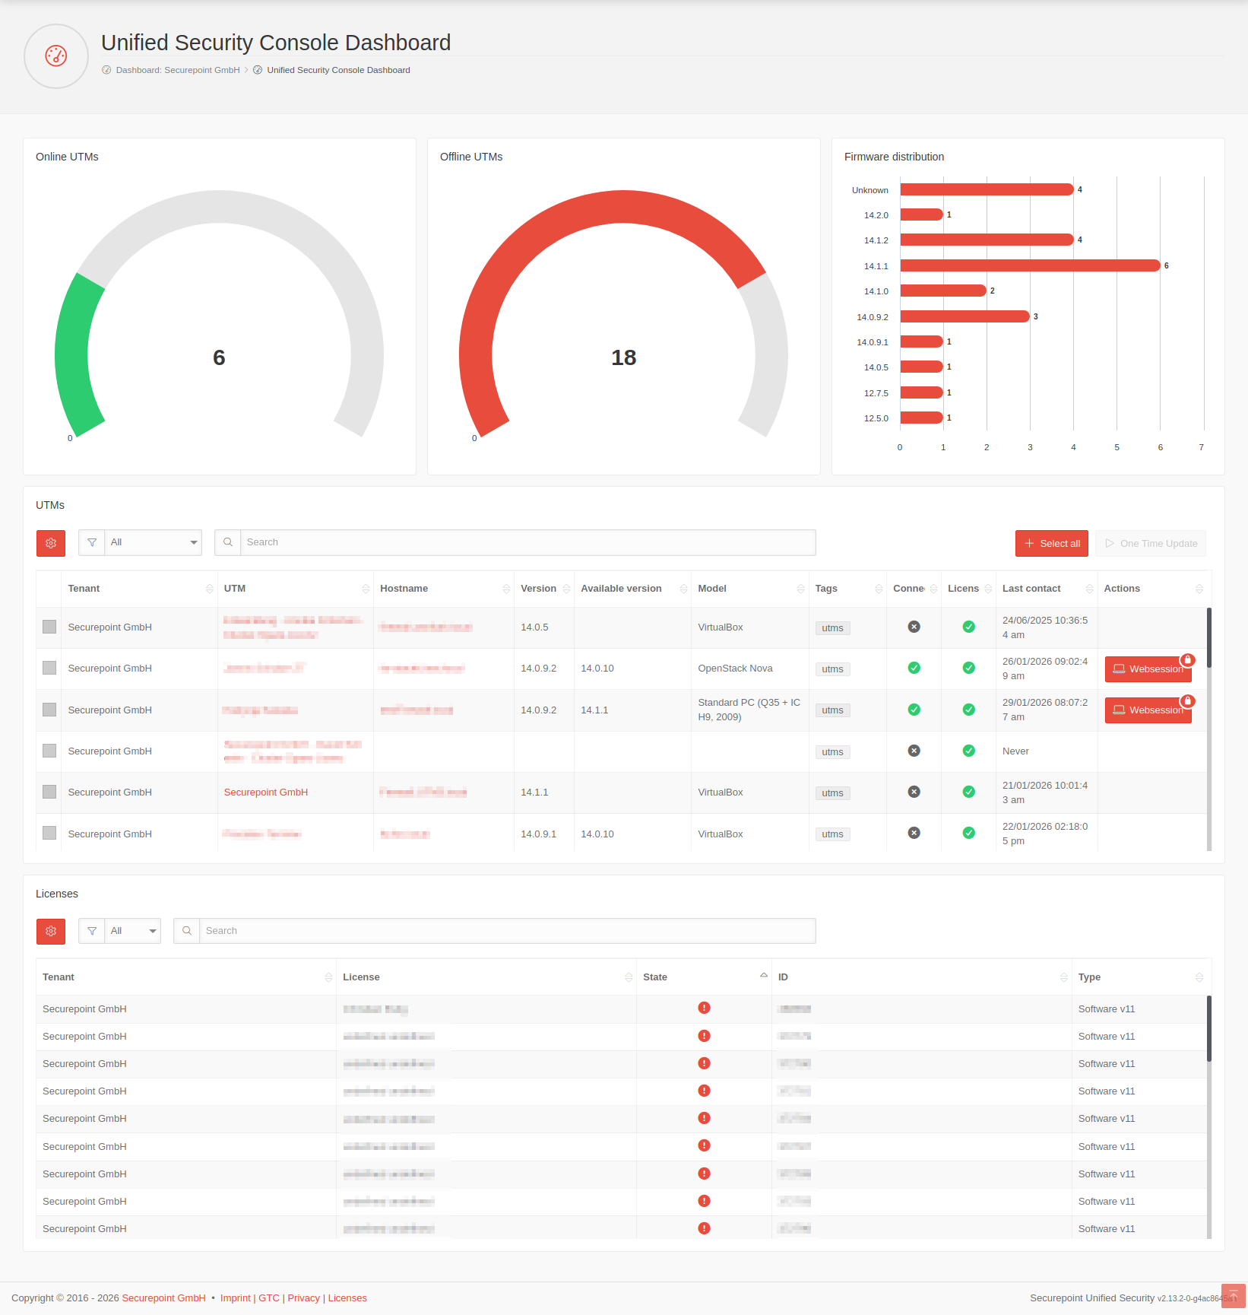Click the green connection icon on the OpenStack Nova row
1248x1315 pixels.
pos(914,668)
